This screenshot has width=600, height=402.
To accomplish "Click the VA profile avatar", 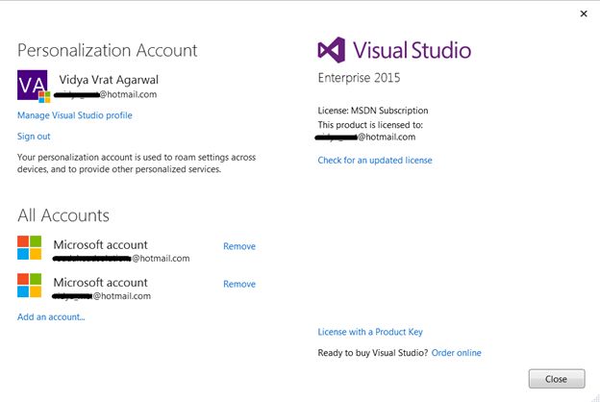I will tap(32, 85).
